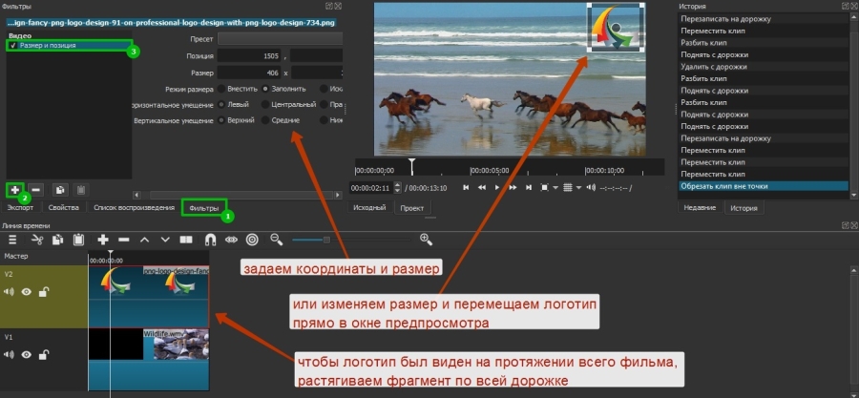Uncheck the Размер и позиция filter
This screenshot has height=398, width=859.
[12, 45]
